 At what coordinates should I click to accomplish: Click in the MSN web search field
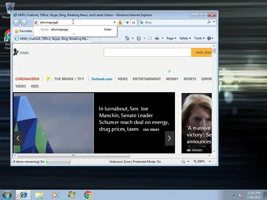[x=148, y=52]
